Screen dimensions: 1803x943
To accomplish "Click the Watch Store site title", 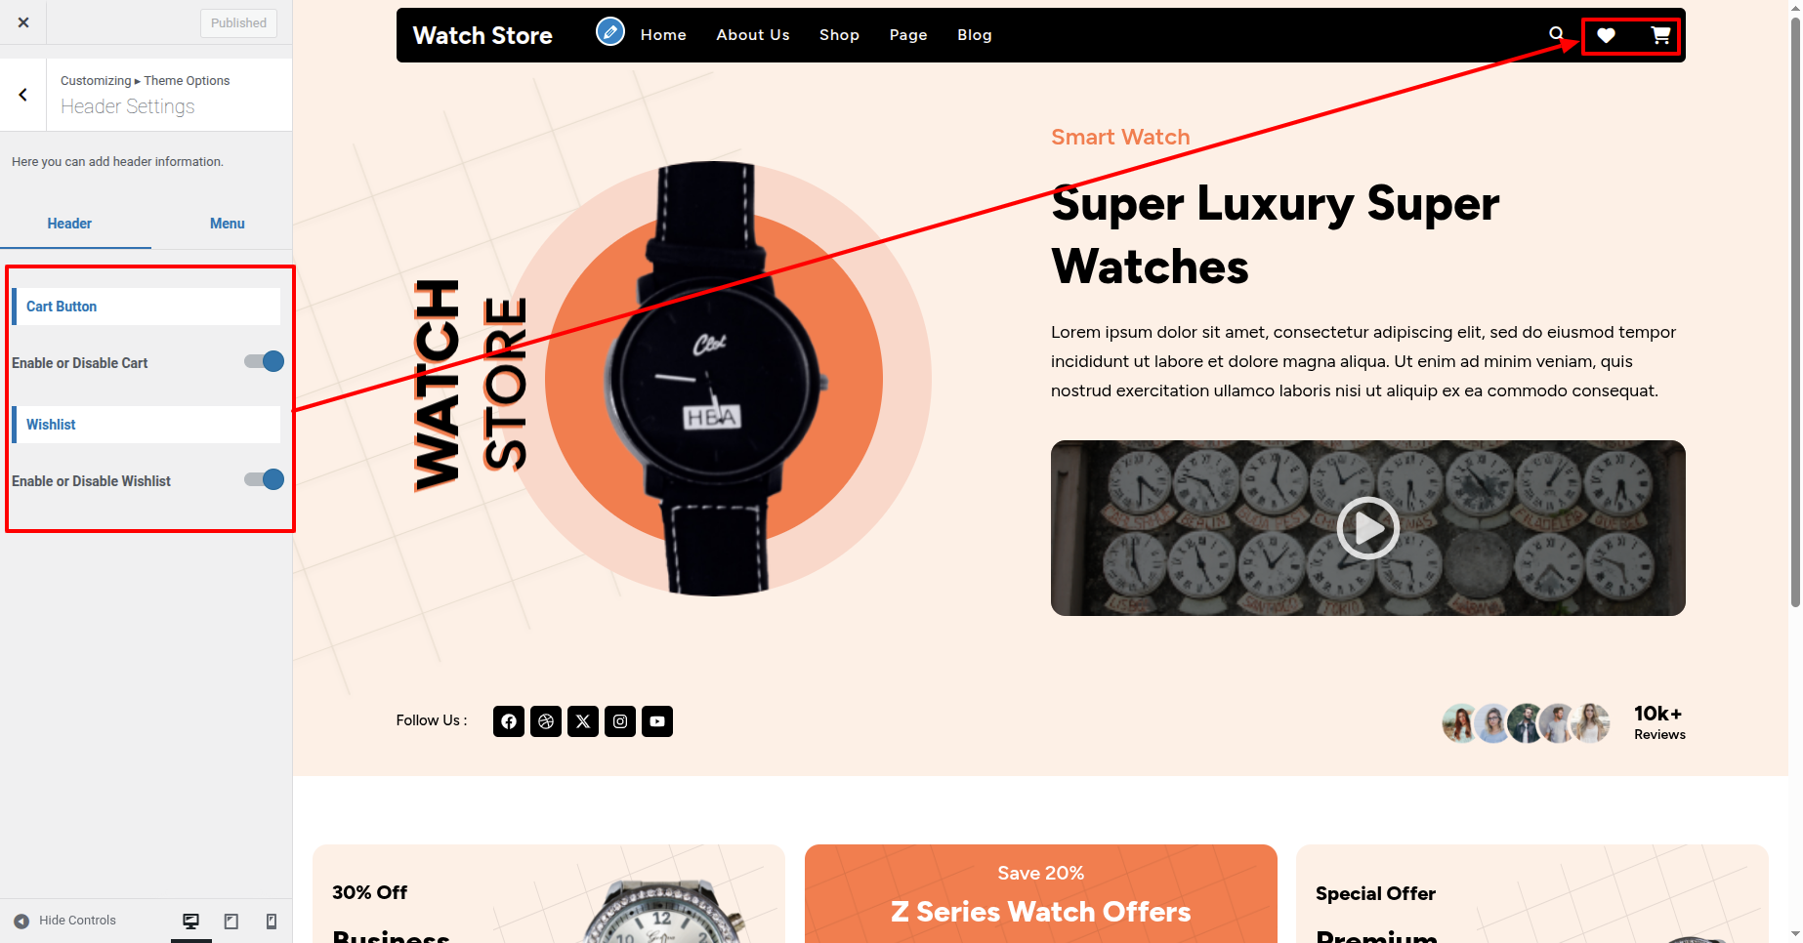I will pyautogui.click(x=482, y=36).
